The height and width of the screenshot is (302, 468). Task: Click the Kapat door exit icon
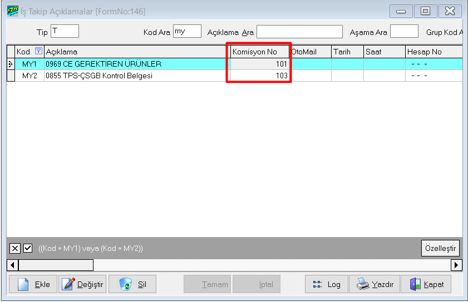pyautogui.click(x=415, y=284)
